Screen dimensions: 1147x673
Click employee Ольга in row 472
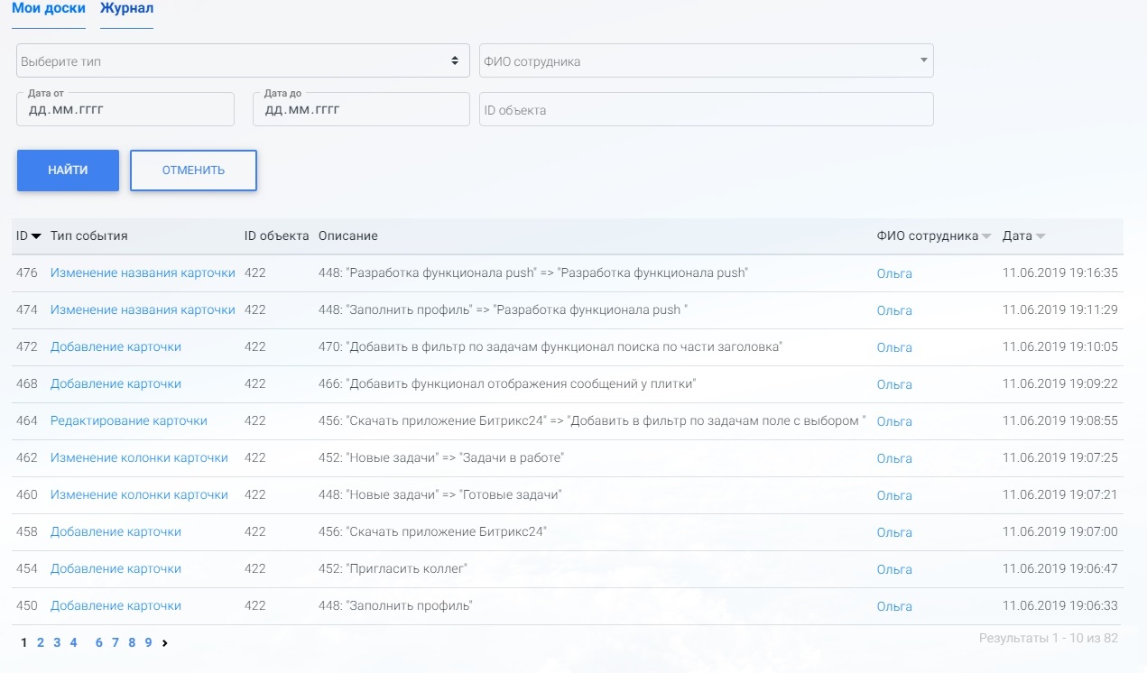(x=894, y=347)
